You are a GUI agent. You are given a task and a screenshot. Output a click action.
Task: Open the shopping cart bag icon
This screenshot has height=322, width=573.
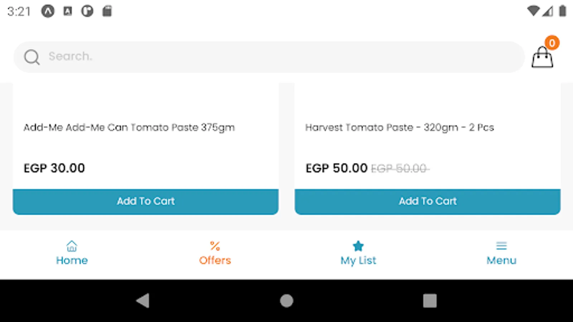[x=542, y=58]
